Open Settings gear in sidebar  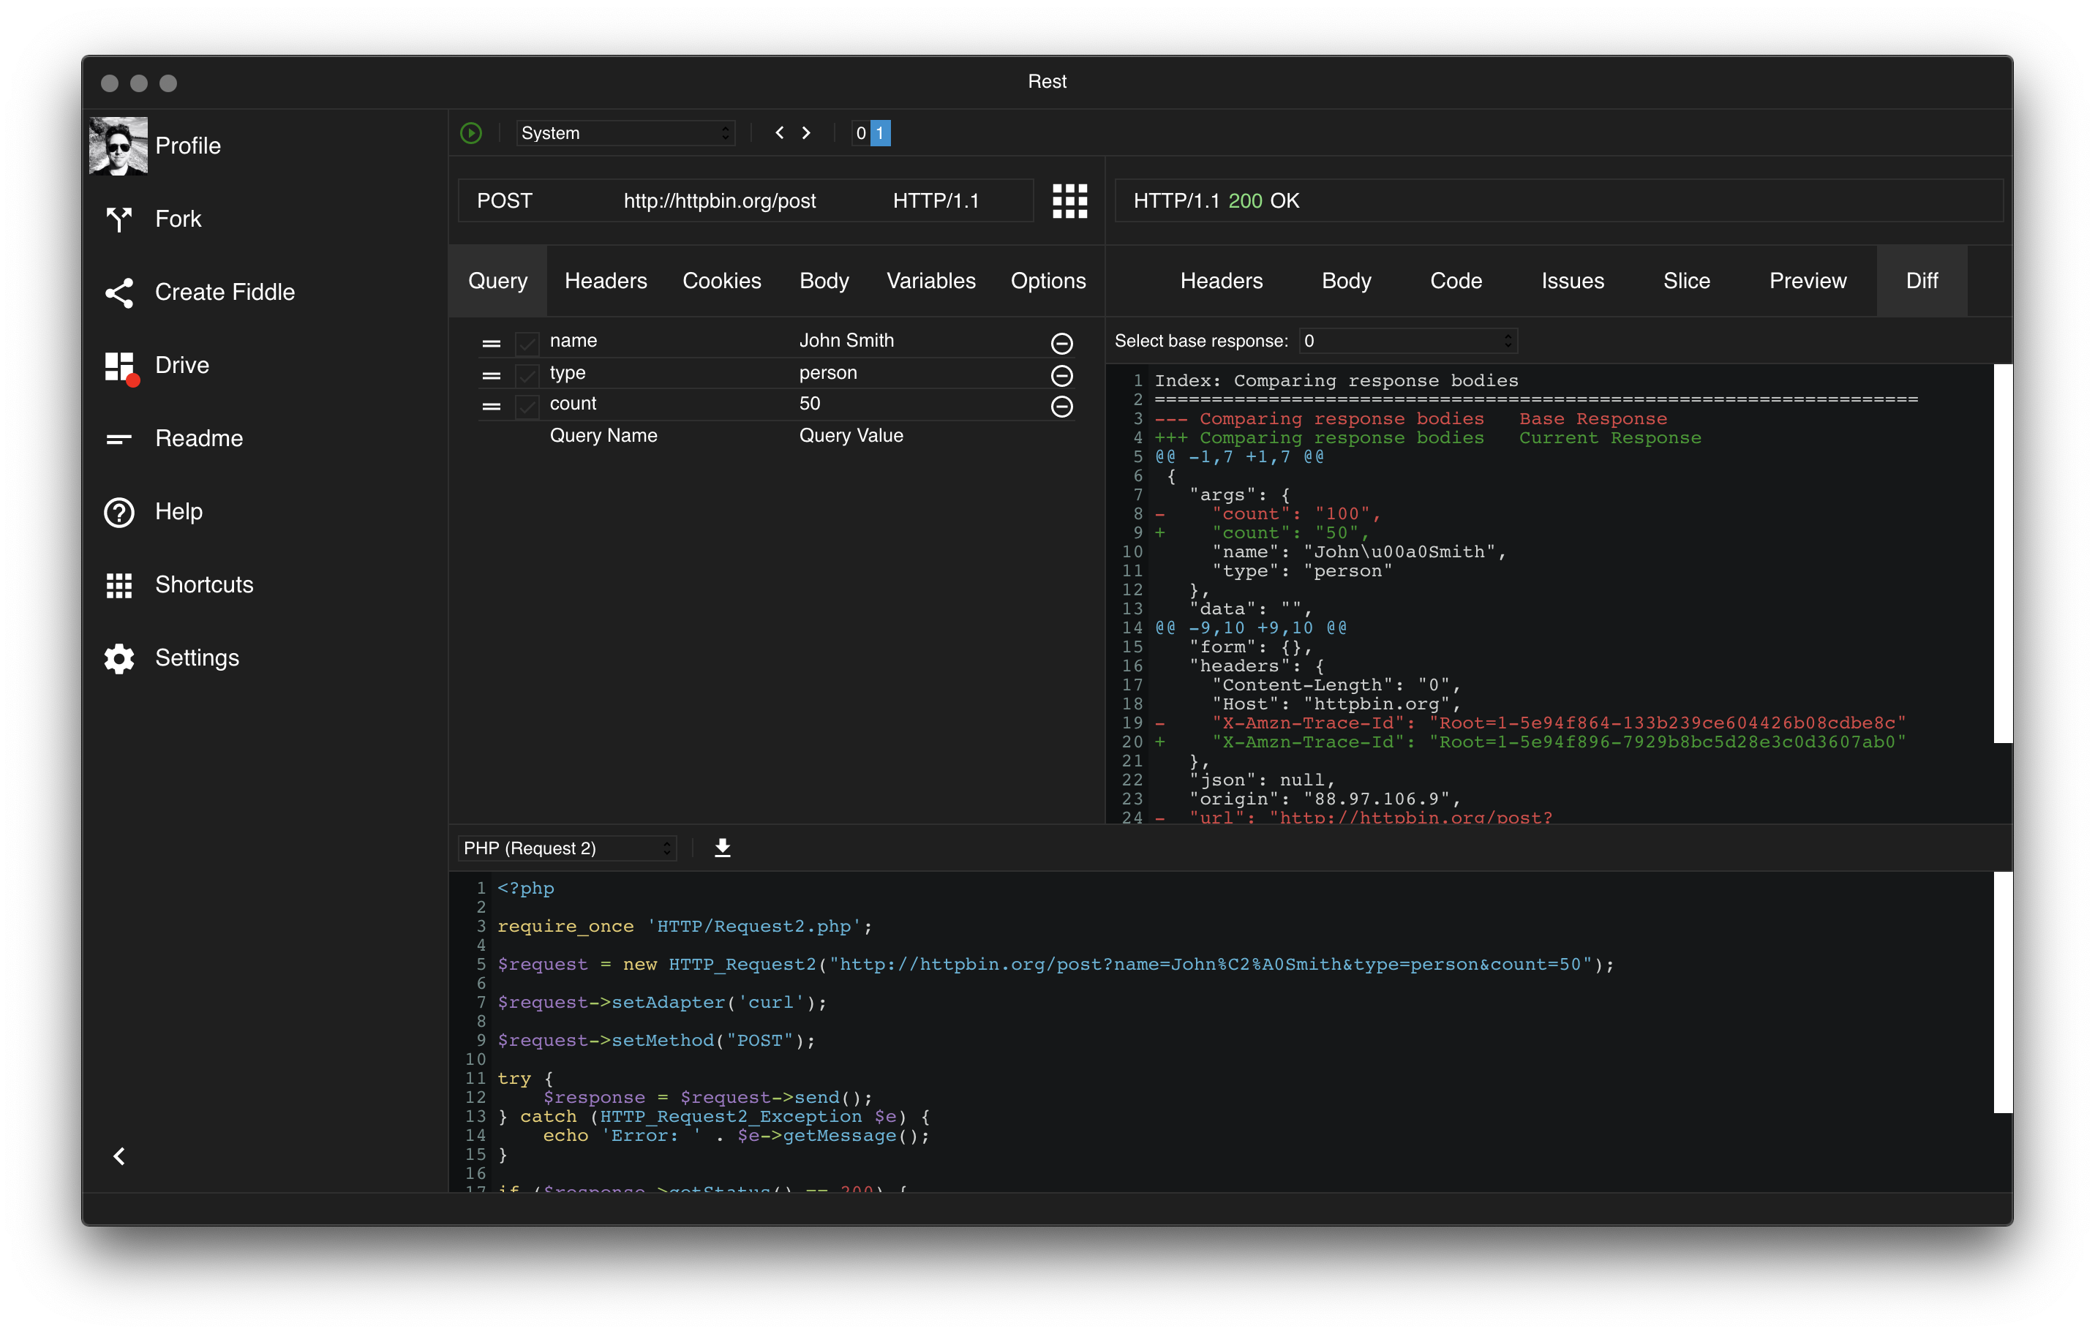(x=119, y=658)
